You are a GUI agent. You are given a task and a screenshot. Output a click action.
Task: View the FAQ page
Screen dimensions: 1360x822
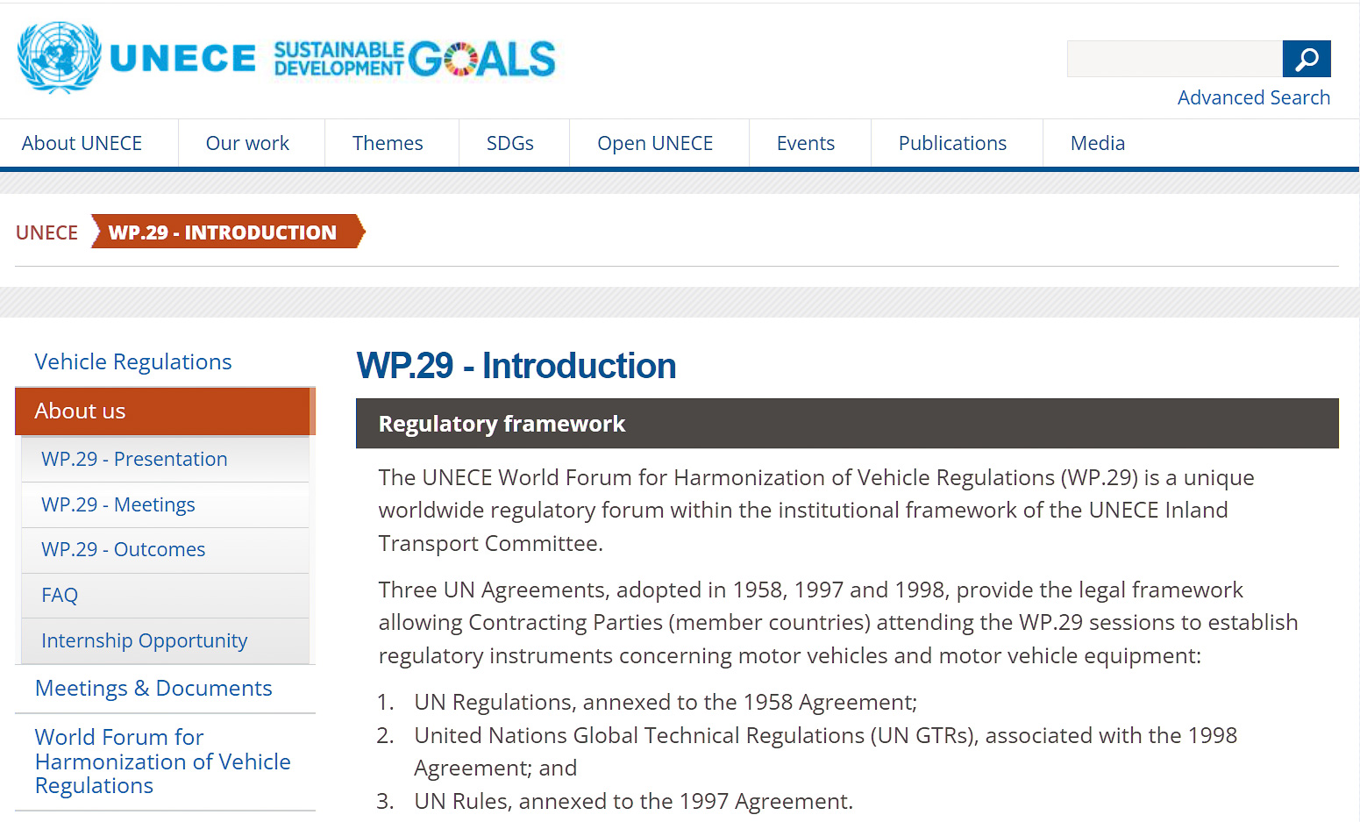pyautogui.click(x=59, y=595)
